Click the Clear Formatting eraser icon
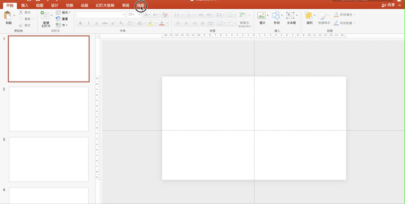 [x=164, y=15]
